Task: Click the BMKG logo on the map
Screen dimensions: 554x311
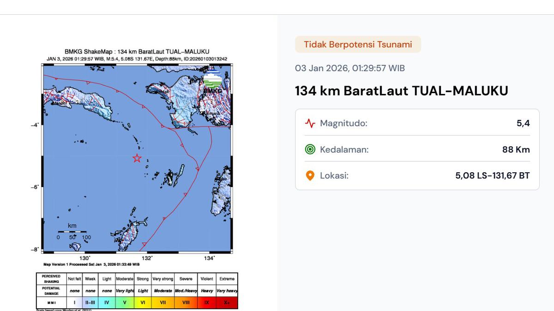Action: (213, 81)
